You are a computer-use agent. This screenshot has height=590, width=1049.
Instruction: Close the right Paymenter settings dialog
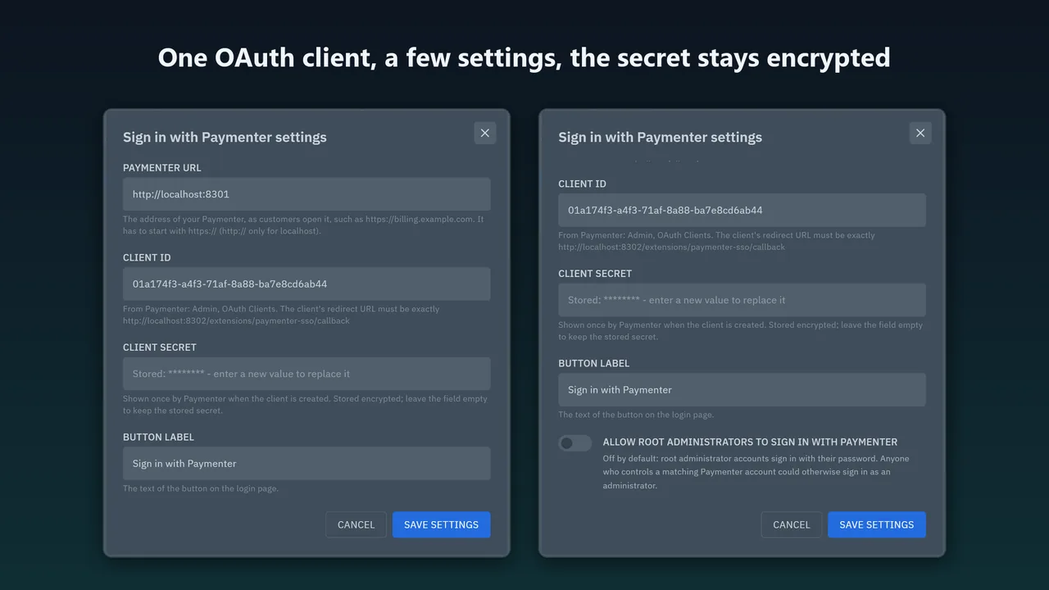920,133
